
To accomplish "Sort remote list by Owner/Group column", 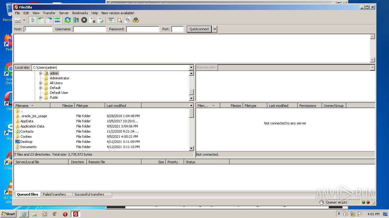I will click(334, 106).
